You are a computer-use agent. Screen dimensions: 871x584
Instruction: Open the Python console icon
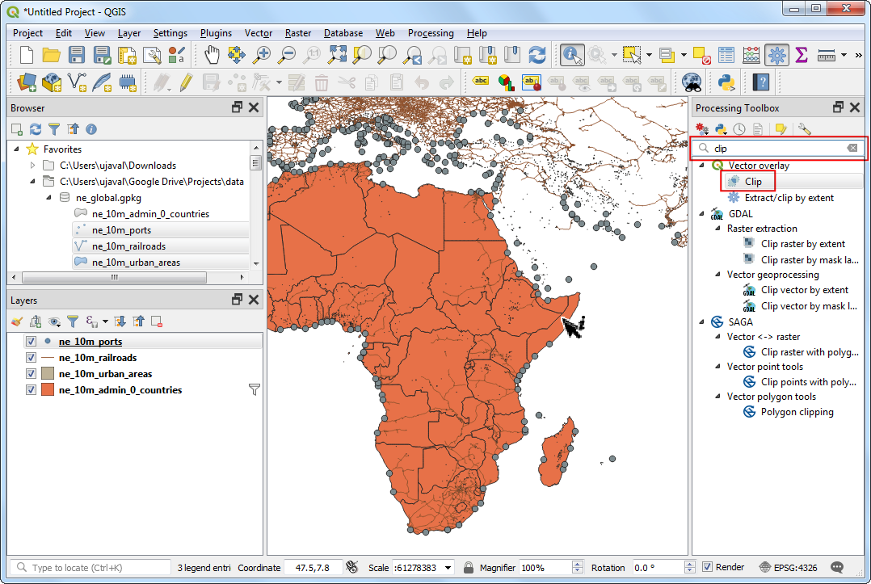point(725,82)
